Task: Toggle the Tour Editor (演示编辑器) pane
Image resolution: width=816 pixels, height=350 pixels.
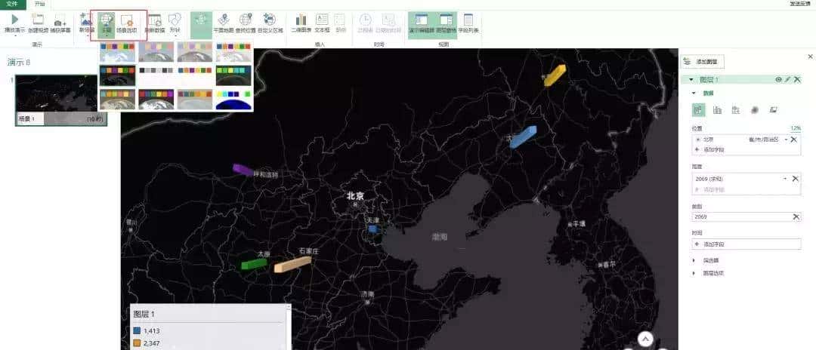Action: coord(421,22)
